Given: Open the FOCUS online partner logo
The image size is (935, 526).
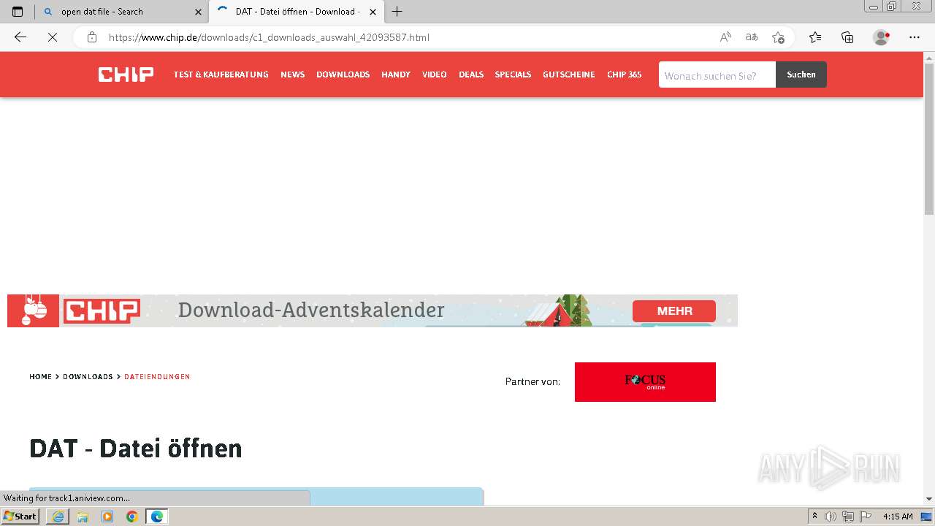Looking at the screenshot, I should tap(645, 382).
